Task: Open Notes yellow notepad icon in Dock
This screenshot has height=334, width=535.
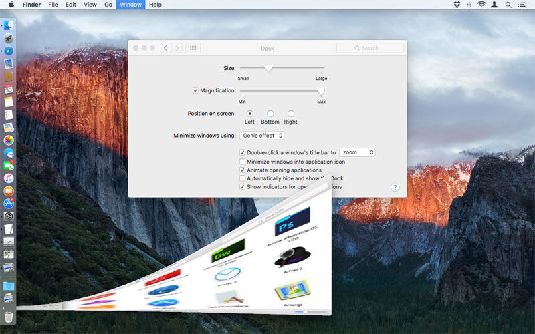Action: [9, 102]
